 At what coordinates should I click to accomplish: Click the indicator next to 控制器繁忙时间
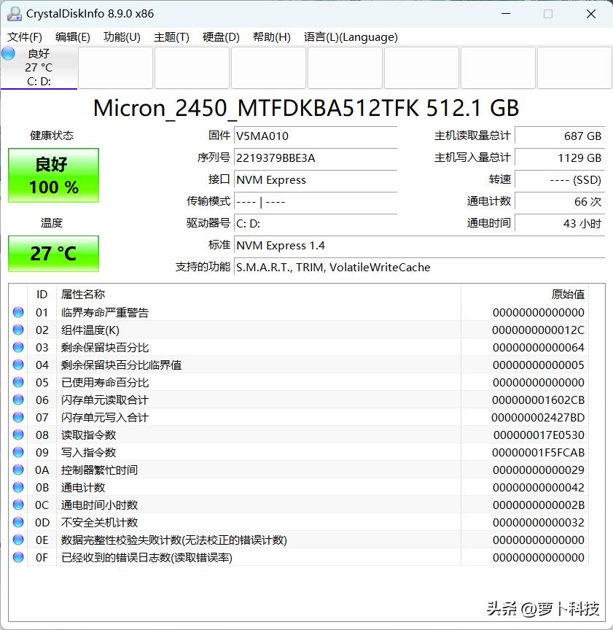click(20, 470)
